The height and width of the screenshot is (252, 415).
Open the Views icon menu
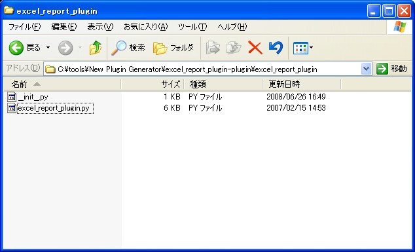tap(303, 48)
